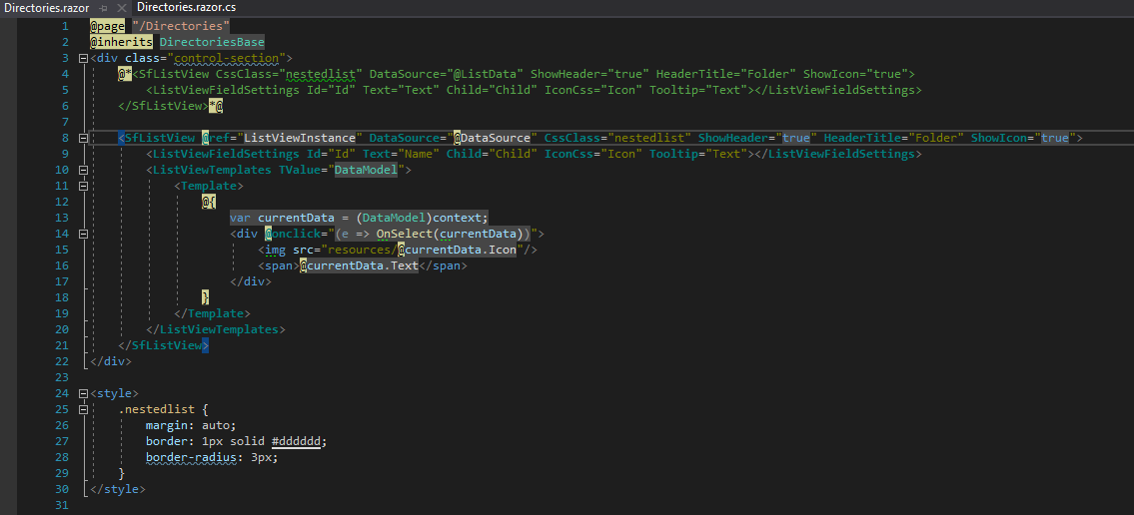
Task: Click the DirectoriesBase class name
Action: (212, 42)
